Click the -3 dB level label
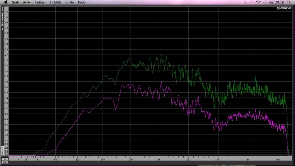 point(7,12)
